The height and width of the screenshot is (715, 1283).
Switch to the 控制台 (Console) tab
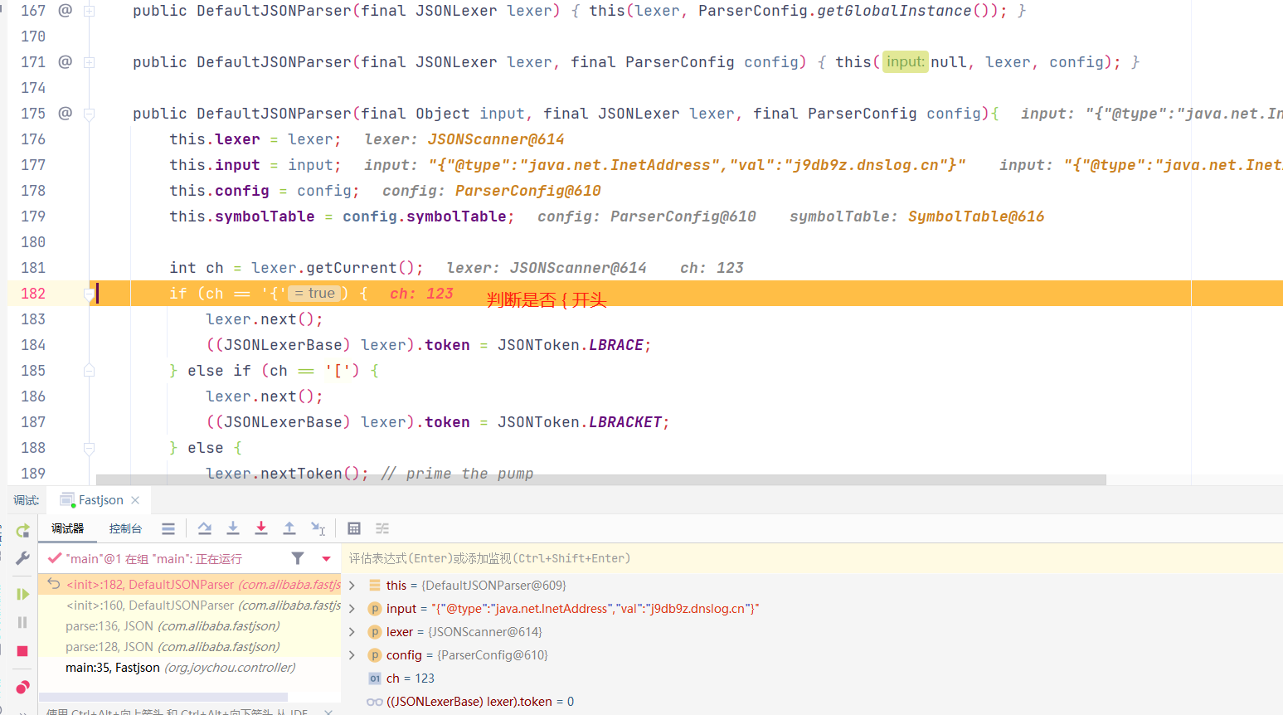tap(125, 528)
